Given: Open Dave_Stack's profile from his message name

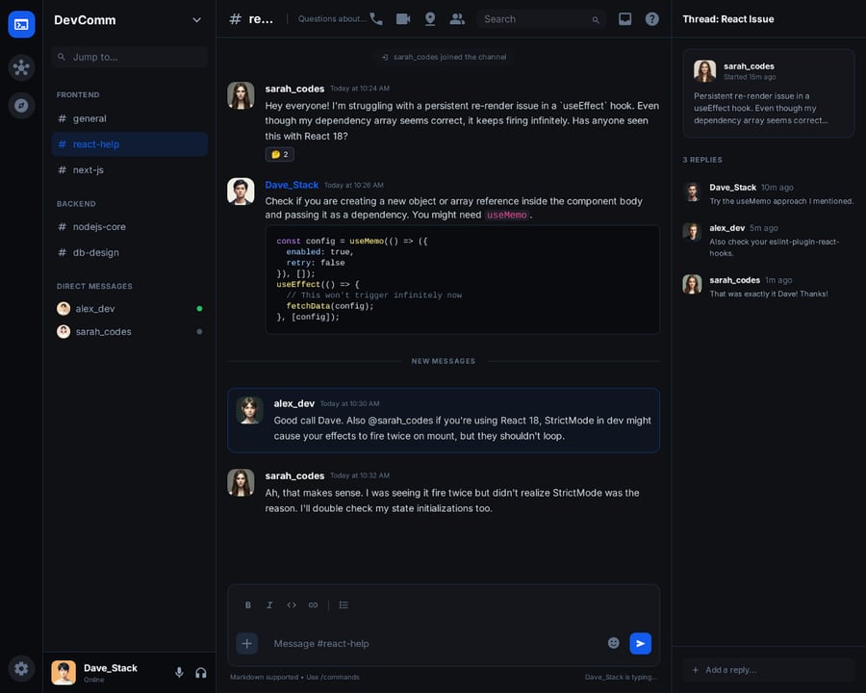Looking at the screenshot, I should 292,185.
